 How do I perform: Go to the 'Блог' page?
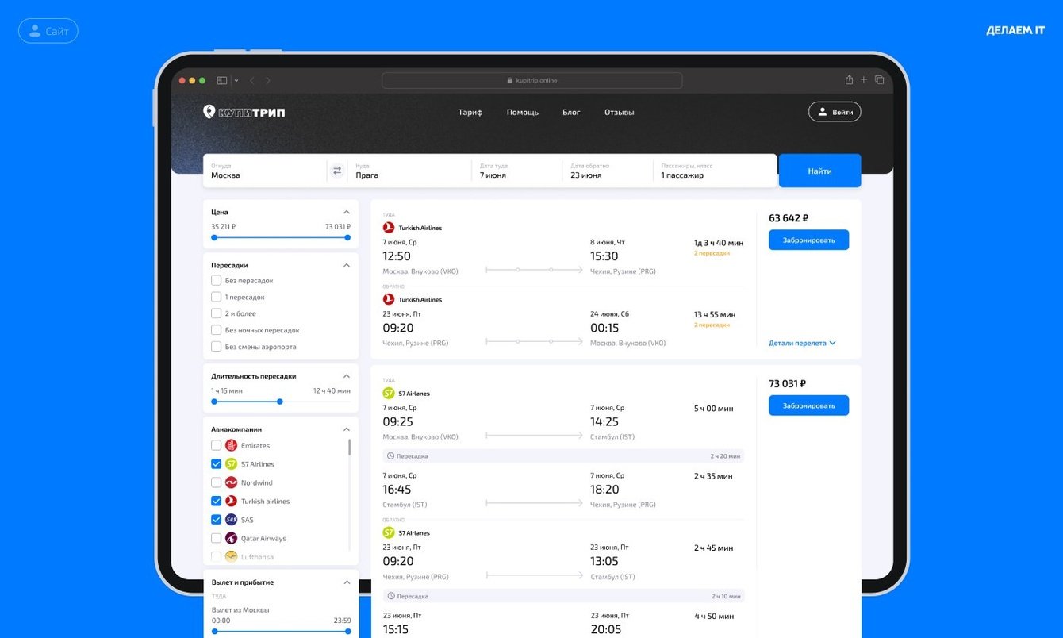[571, 113]
